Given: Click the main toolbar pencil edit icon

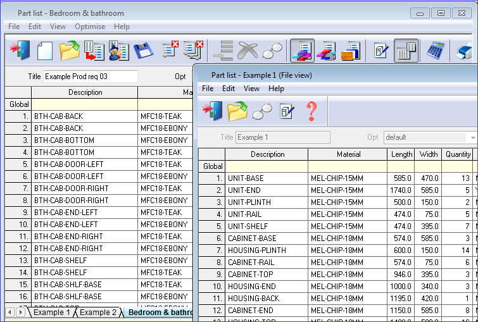Looking at the screenshot, I should point(381,51).
